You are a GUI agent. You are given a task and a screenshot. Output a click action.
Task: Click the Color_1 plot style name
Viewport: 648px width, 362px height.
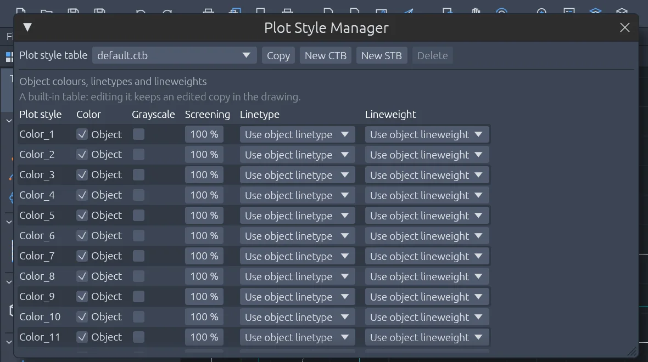click(x=37, y=134)
